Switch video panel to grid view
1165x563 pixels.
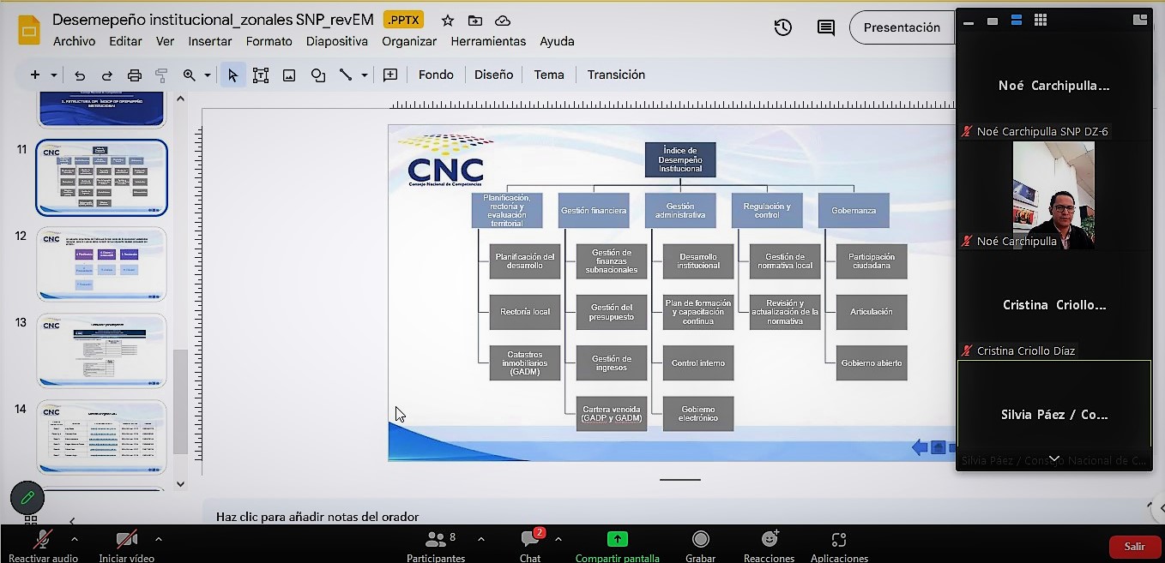1040,21
